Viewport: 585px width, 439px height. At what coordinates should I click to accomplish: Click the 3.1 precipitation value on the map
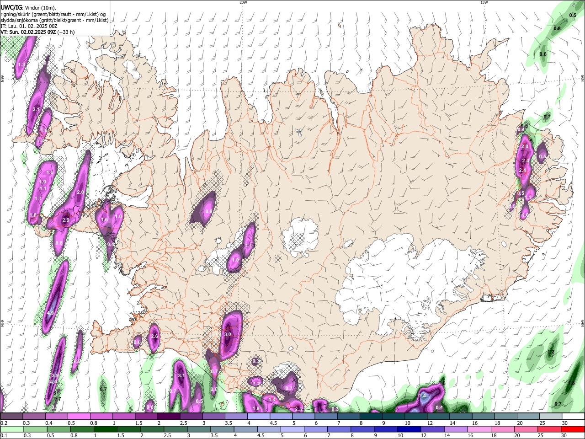pos(181,376)
